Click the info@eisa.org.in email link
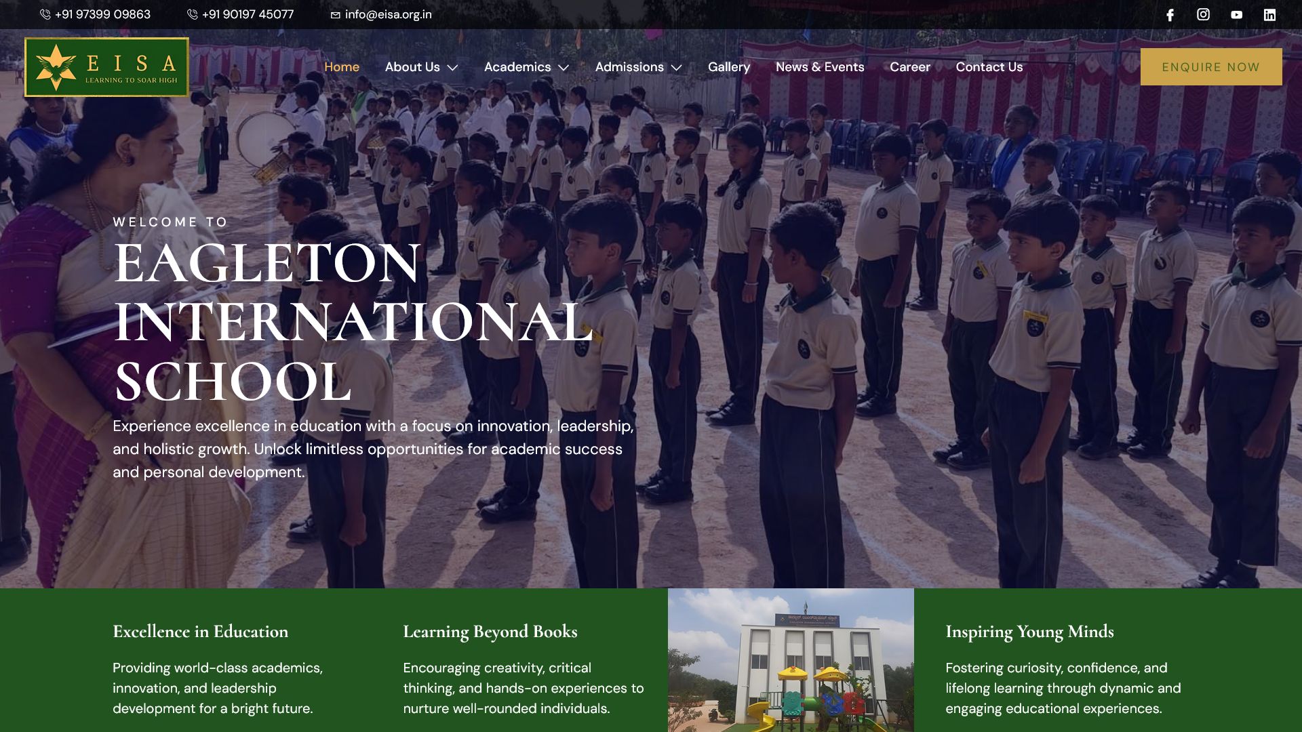This screenshot has width=1302, height=732. coord(388,14)
